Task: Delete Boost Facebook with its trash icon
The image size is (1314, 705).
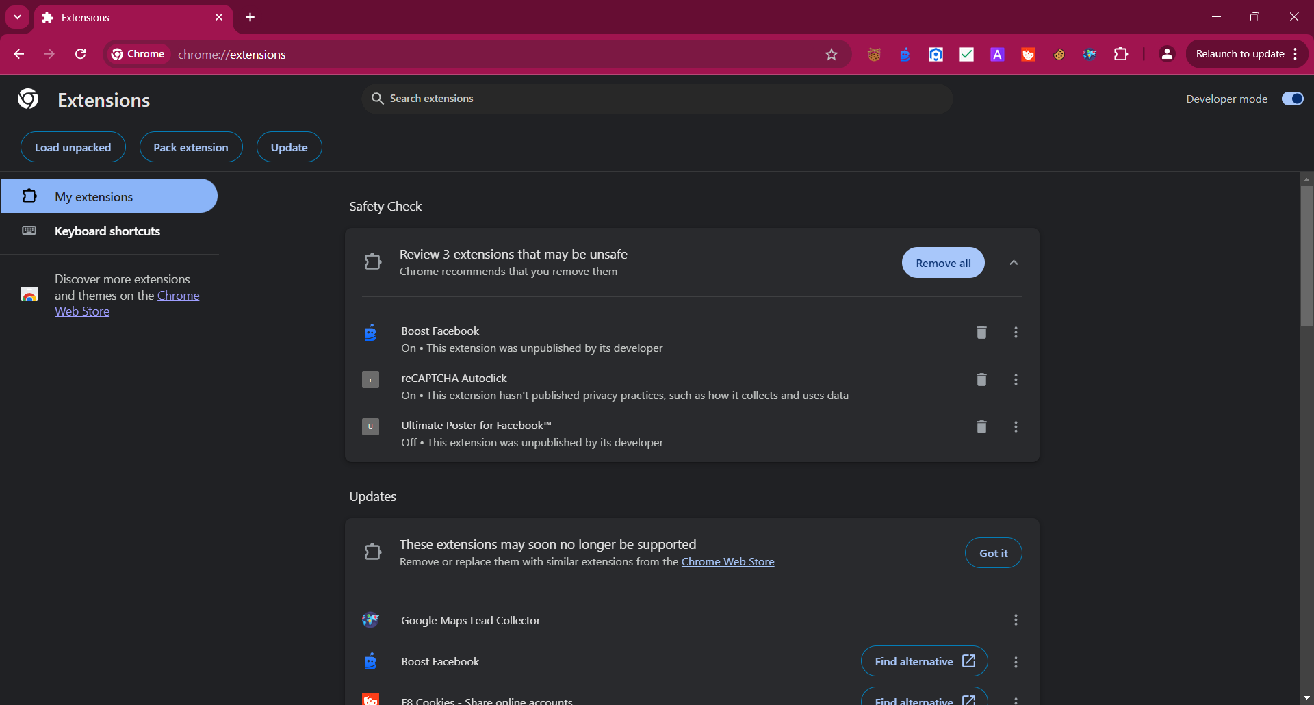Action: pos(981,332)
